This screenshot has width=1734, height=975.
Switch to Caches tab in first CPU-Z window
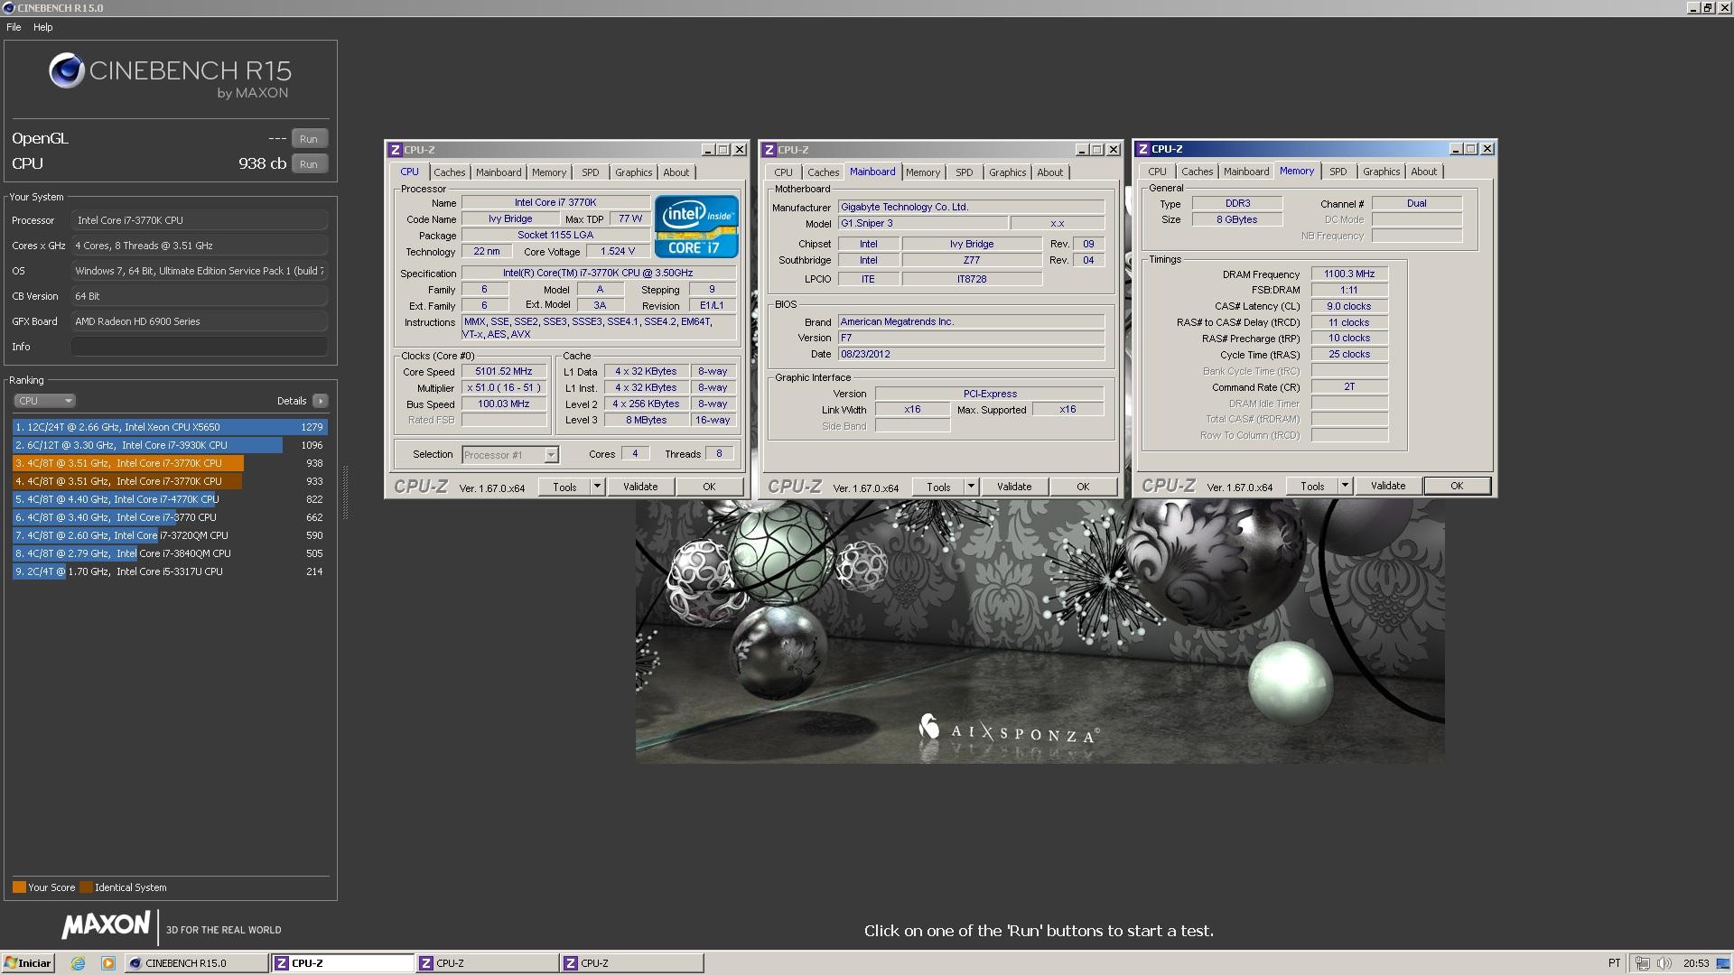pos(449,172)
